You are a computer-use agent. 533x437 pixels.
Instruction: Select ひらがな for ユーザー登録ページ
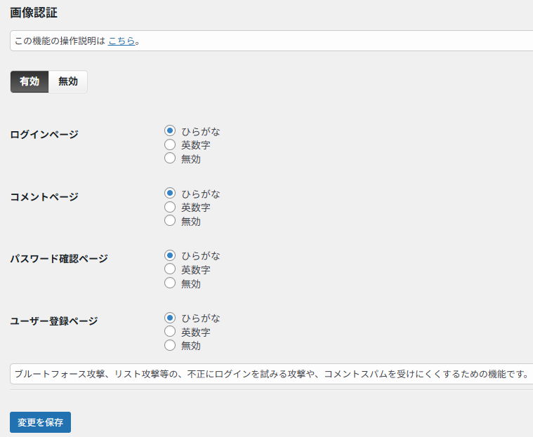point(169,318)
